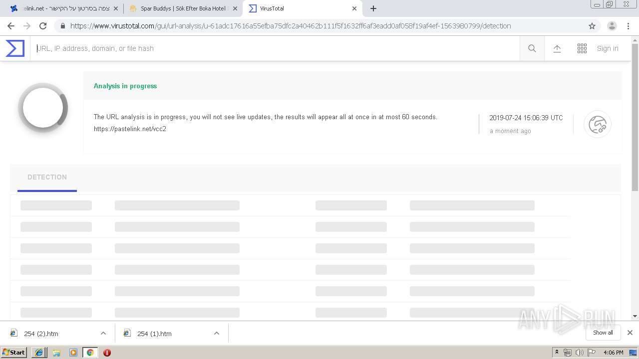The image size is (639, 359).
Task: Open the Chrome profile avatar icon
Action: pos(612,26)
